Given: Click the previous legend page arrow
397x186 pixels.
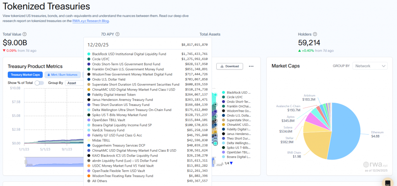Looking at the screenshot, I should point(223,163).
